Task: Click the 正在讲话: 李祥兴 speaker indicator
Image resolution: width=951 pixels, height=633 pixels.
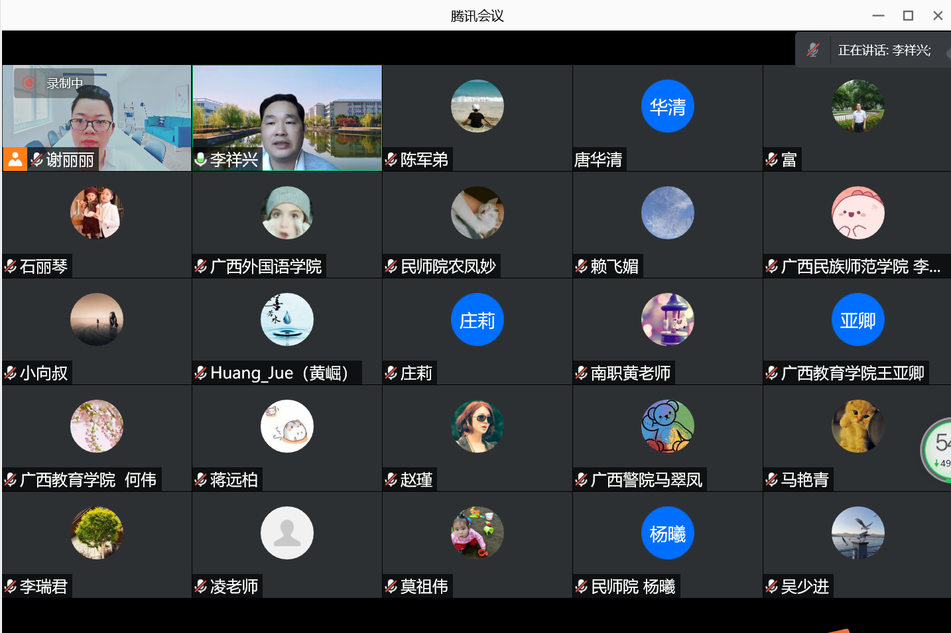Action: coord(884,50)
